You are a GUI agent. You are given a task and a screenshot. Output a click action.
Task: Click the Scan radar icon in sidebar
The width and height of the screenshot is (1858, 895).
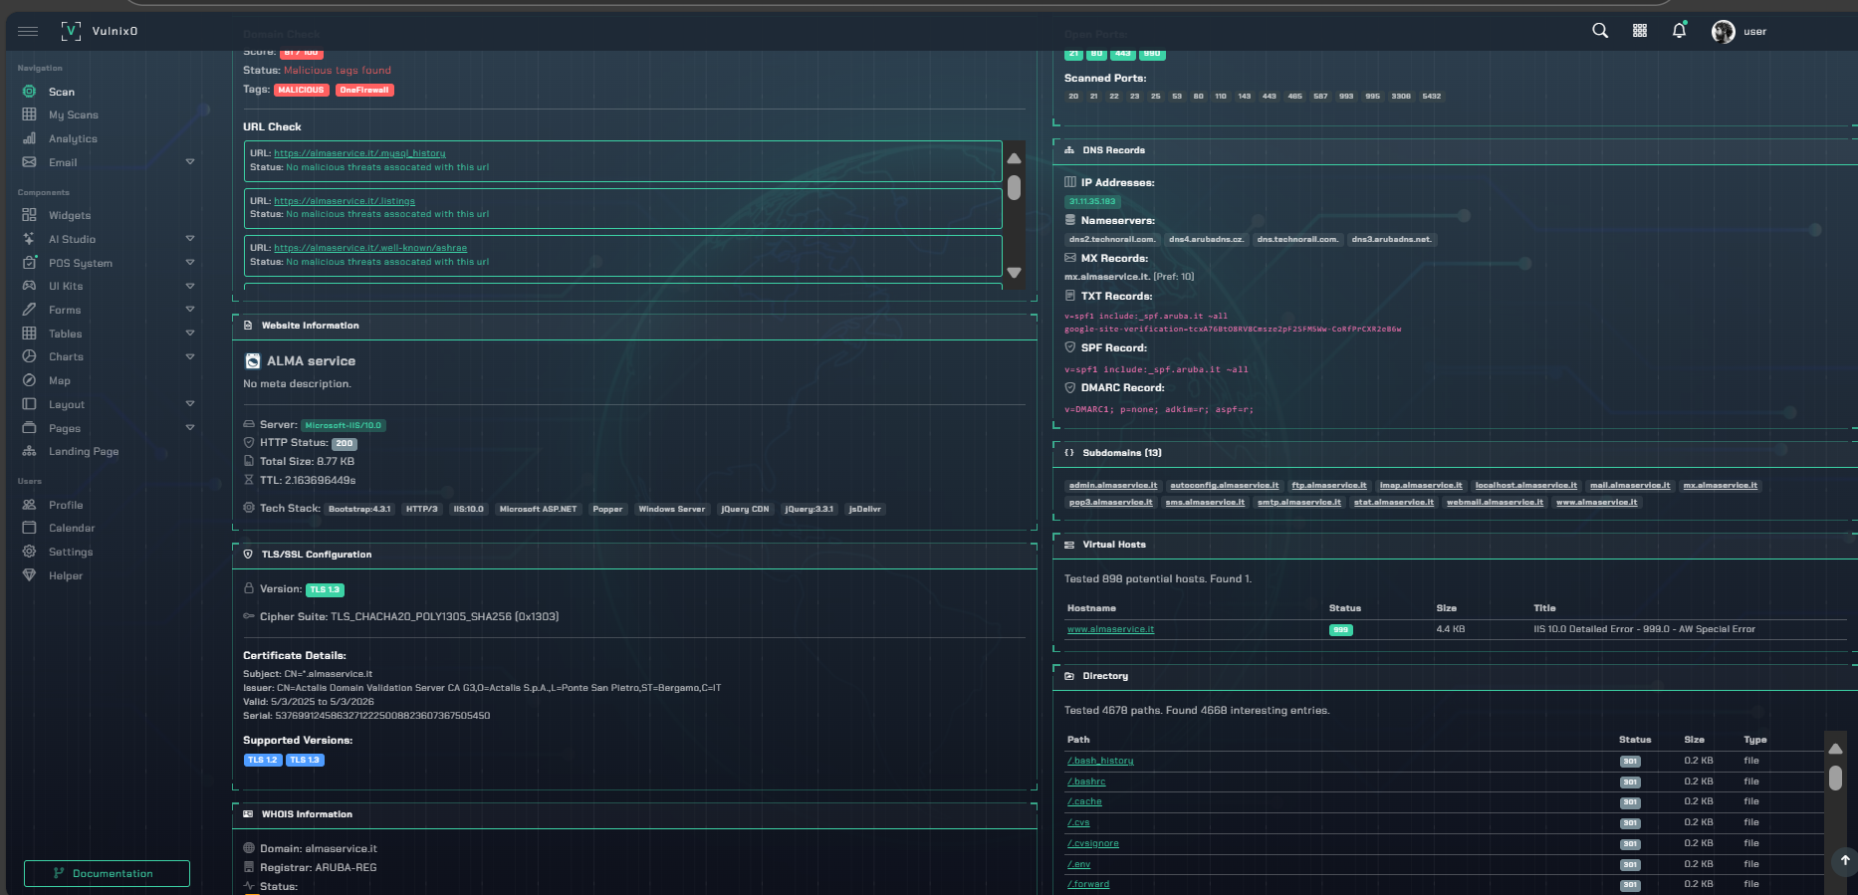[x=29, y=92]
